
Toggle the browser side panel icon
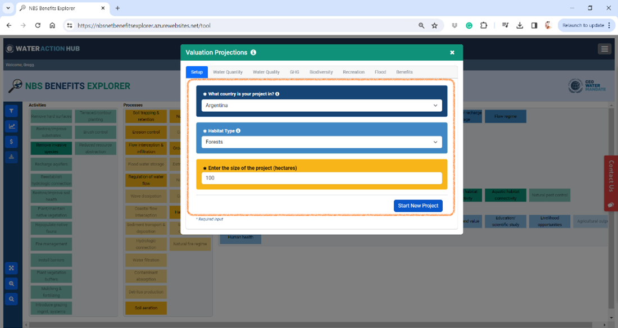pos(534,25)
